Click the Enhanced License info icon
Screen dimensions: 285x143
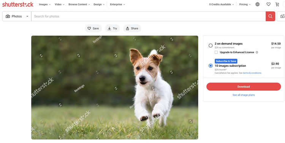pyautogui.click(x=257, y=52)
